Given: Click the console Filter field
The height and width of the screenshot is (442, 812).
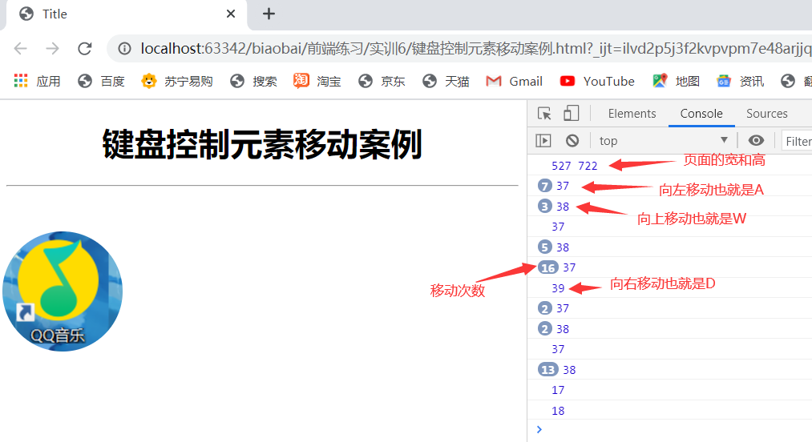Looking at the screenshot, I should pos(797,141).
